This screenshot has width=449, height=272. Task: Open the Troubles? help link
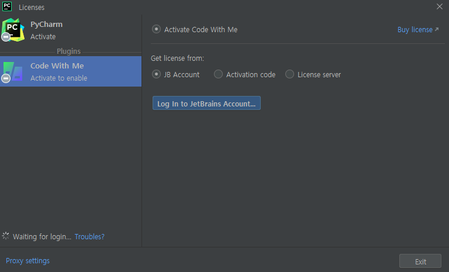[89, 236]
